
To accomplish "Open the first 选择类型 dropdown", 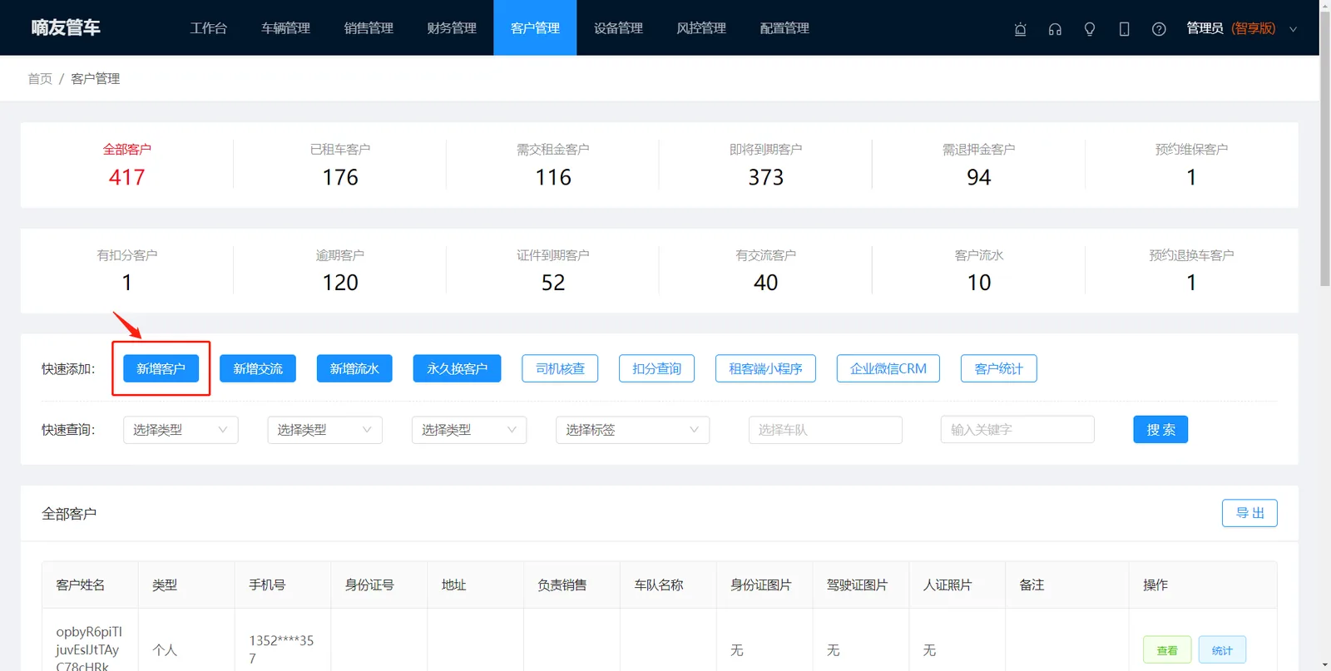I will (x=181, y=430).
